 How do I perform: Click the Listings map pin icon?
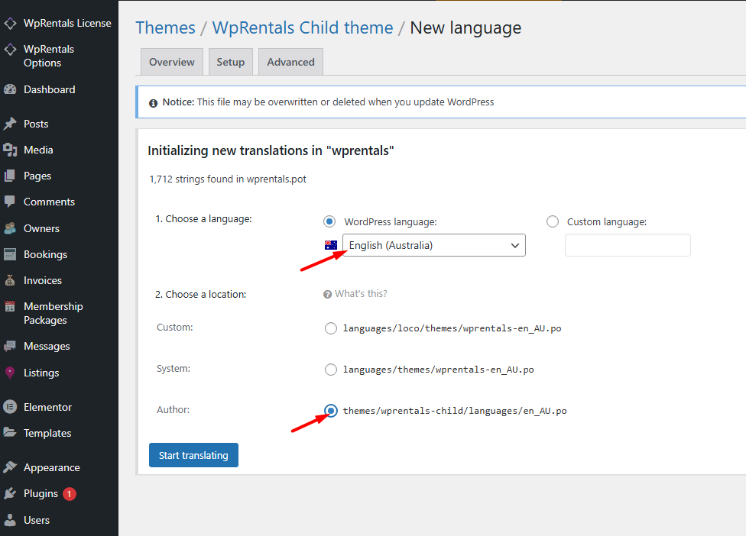click(x=10, y=373)
